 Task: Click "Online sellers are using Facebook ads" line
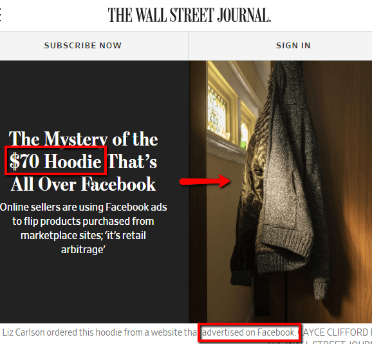[x=84, y=207]
